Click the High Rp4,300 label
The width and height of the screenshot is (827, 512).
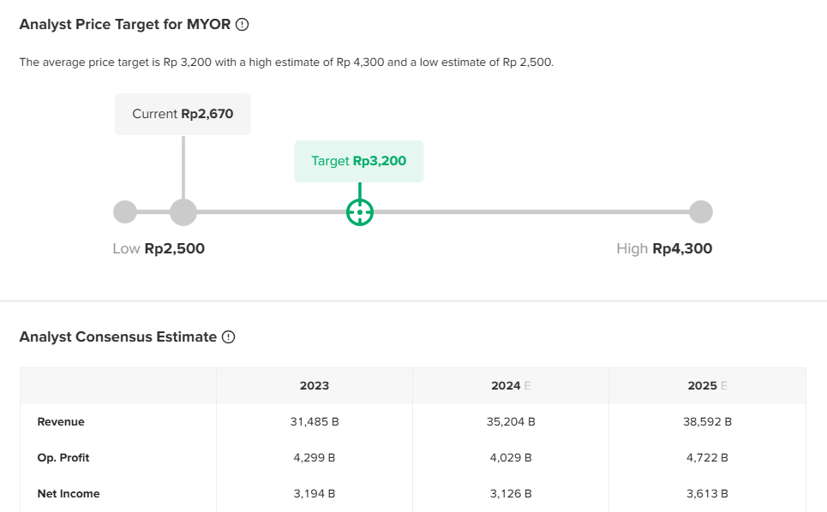(x=664, y=249)
